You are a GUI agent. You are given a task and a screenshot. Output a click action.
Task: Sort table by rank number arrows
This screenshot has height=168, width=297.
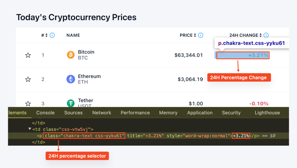pyautogui.click(x=46, y=35)
